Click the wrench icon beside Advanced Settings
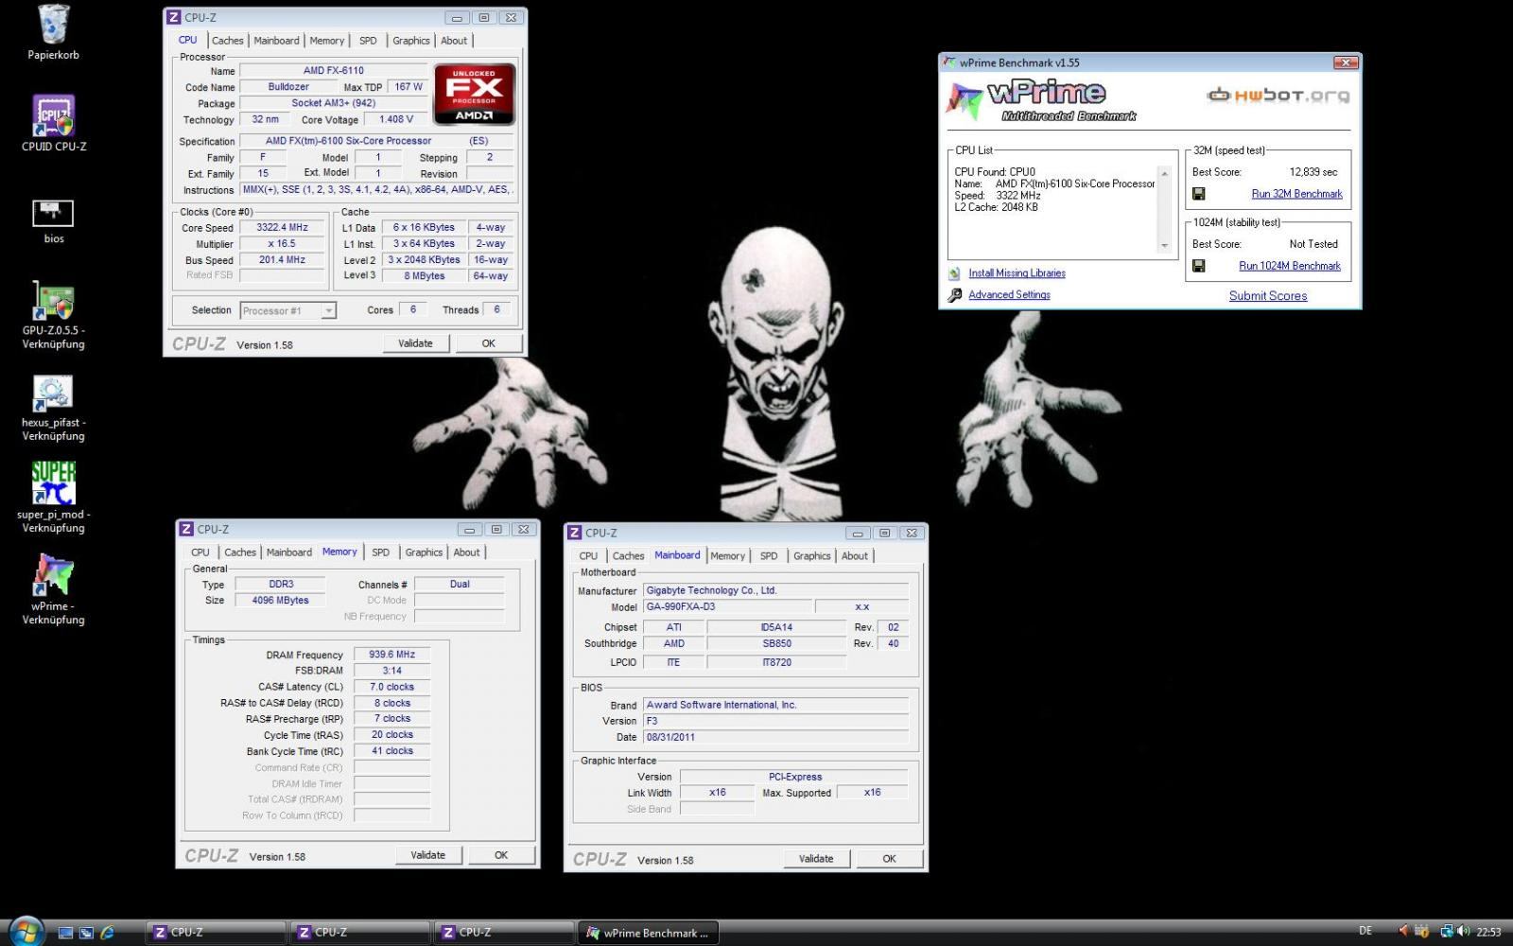 955,295
